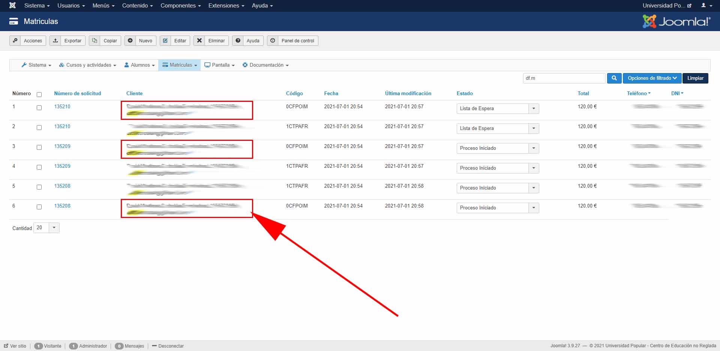Click the Exportar upload icon
Image resolution: width=720 pixels, height=351 pixels.
tap(55, 40)
